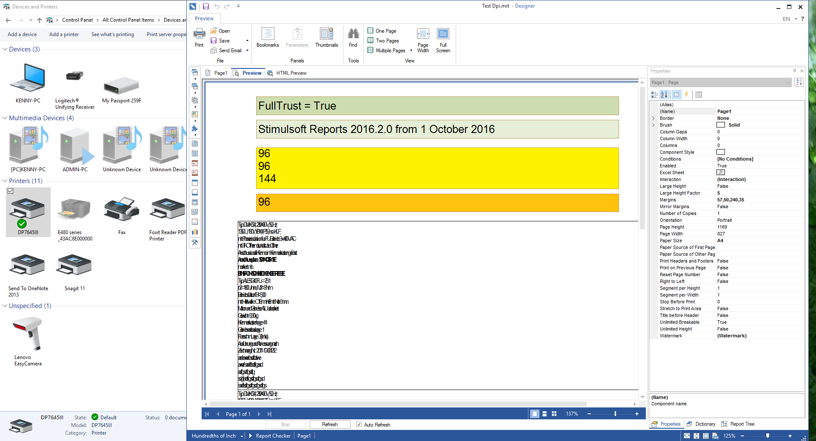Viewport: 816px width, 441px height.
Task: Click the categorized view icon in Properties
Action: tap(654, 94)
